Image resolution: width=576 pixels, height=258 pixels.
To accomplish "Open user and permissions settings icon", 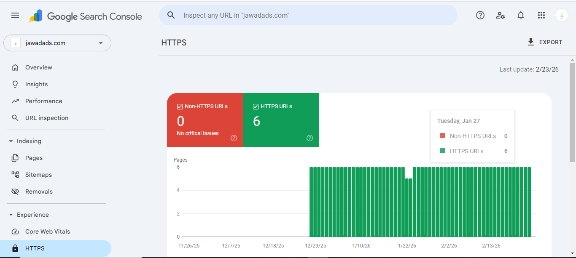I will click(x=501, y=15).
